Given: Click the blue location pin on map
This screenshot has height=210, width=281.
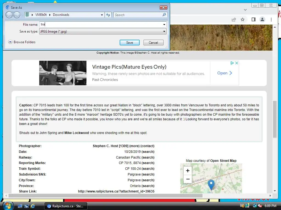Looking at the screenshot, I should point(211,185).
